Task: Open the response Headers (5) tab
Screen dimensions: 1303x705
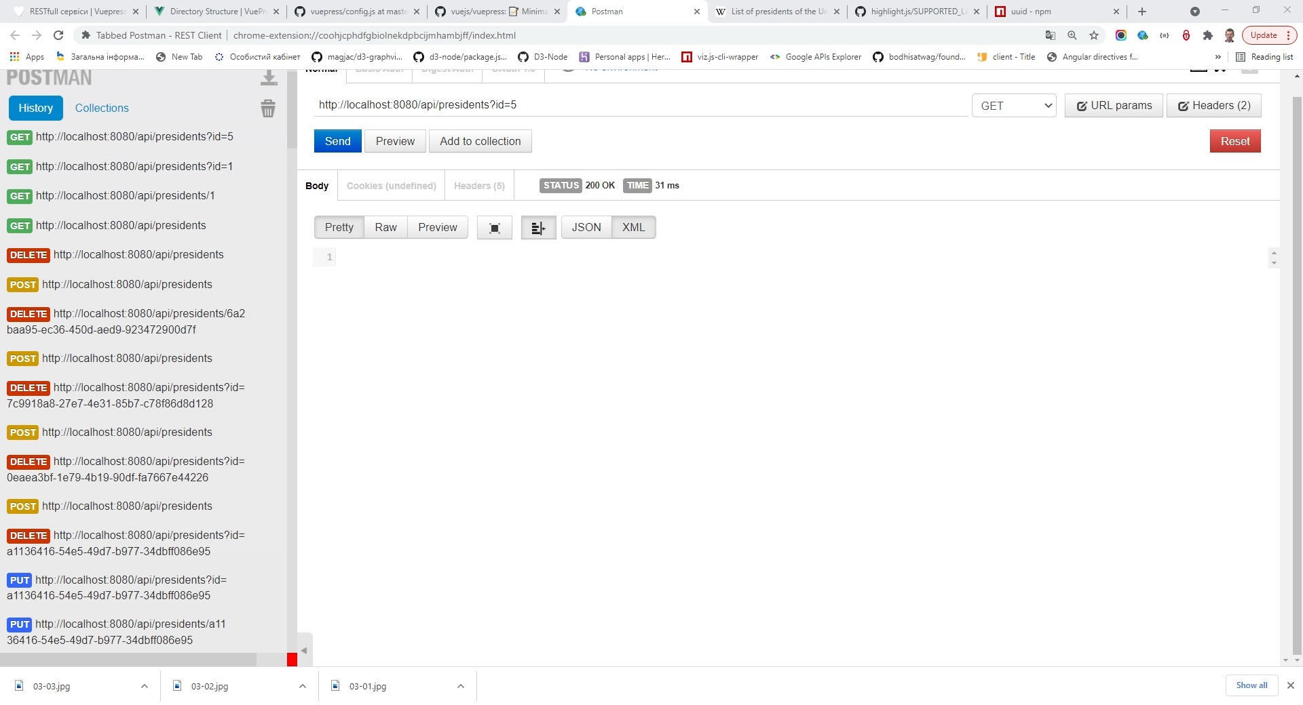Action: (479, 186)
